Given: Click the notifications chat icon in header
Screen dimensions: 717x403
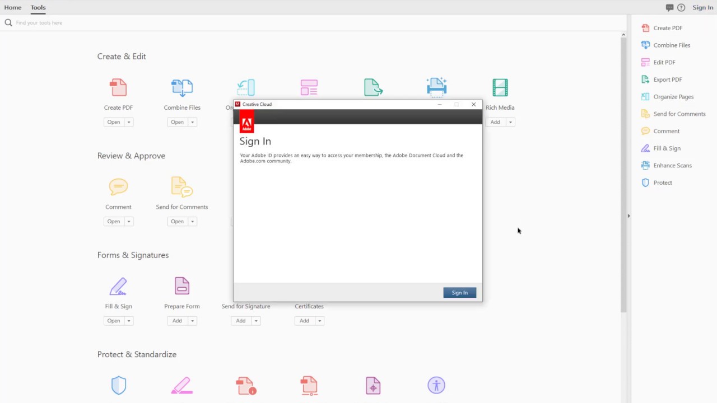Looking at the screenshot, I should 669,8.
